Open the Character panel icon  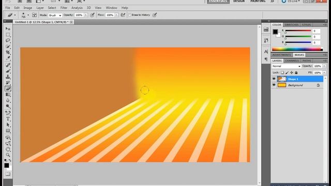pyautogui.click(x=266, y=51)
